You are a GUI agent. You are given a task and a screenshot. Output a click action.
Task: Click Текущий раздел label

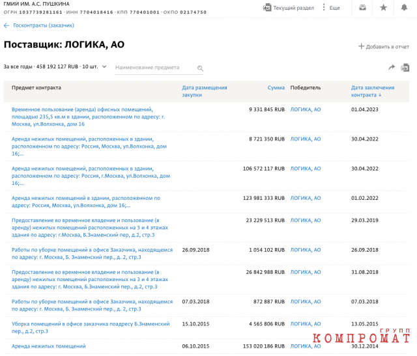click(x=294, y=8)
